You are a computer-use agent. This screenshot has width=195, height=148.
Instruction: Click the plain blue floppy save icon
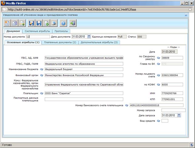pyautogui.click(x=39, y=23)
